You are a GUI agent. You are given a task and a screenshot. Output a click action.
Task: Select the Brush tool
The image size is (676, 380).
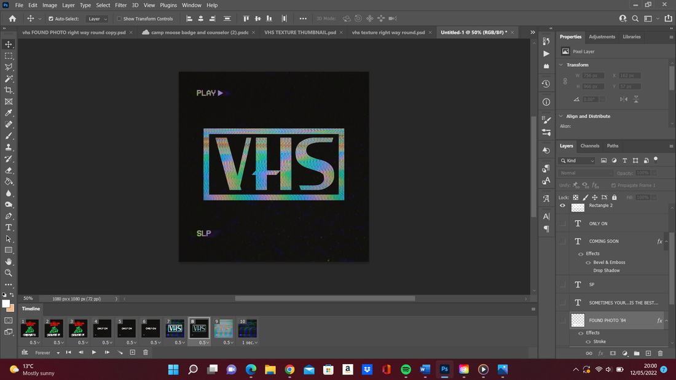click(9, 136)
